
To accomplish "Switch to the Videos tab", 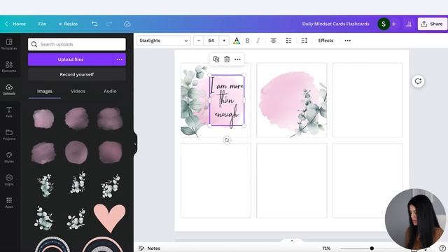I will 78,92.
